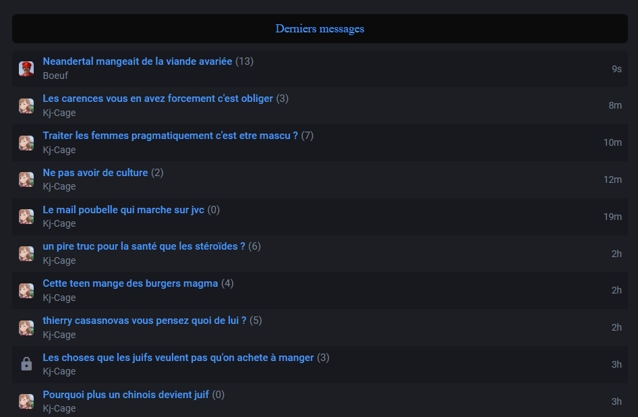Click Kj-Cage under "Ne pas avoir de culture"

[x=59, y=186]
